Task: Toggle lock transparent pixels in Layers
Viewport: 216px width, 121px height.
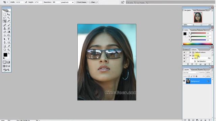Action: pyautogui.click(x=189, y=76)
